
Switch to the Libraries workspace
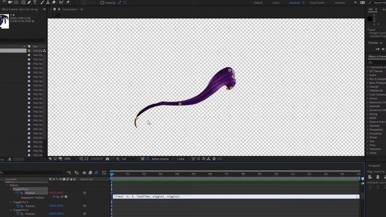[x=340, y=2]
